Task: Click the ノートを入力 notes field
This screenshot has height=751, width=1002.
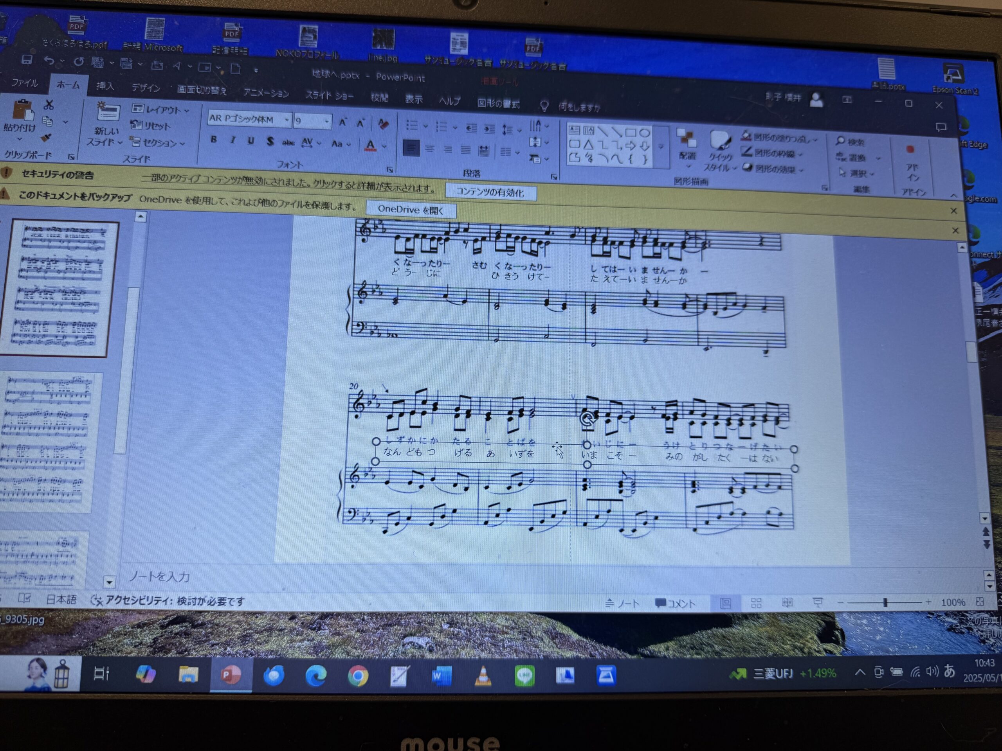Action: 159,576
